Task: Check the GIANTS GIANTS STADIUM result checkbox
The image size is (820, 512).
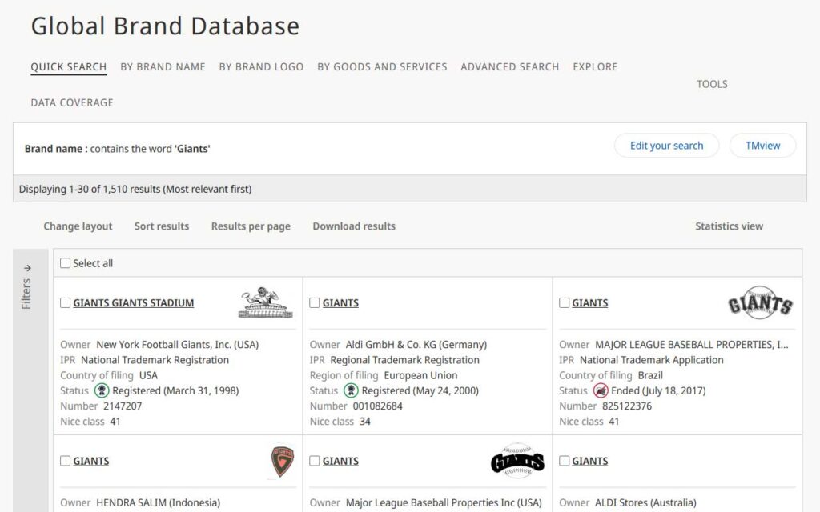Action: [64, 302]
